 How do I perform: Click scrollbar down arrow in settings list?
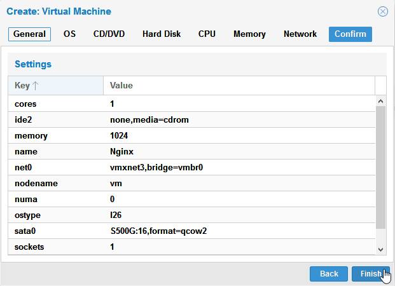tap(380, 250)
